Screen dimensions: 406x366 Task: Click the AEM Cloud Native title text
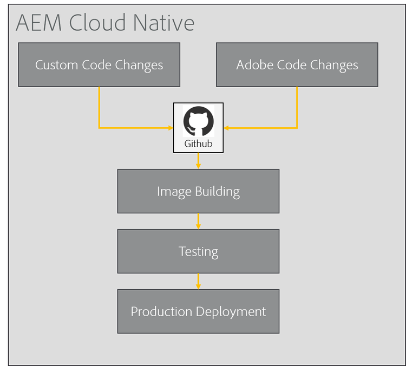[x=105, y=23]
